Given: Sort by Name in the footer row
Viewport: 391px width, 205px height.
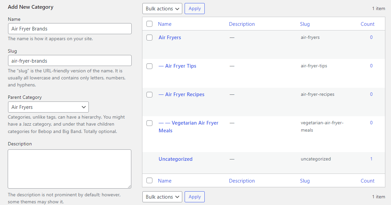Looking at the screenshot, I should [165, 181].
